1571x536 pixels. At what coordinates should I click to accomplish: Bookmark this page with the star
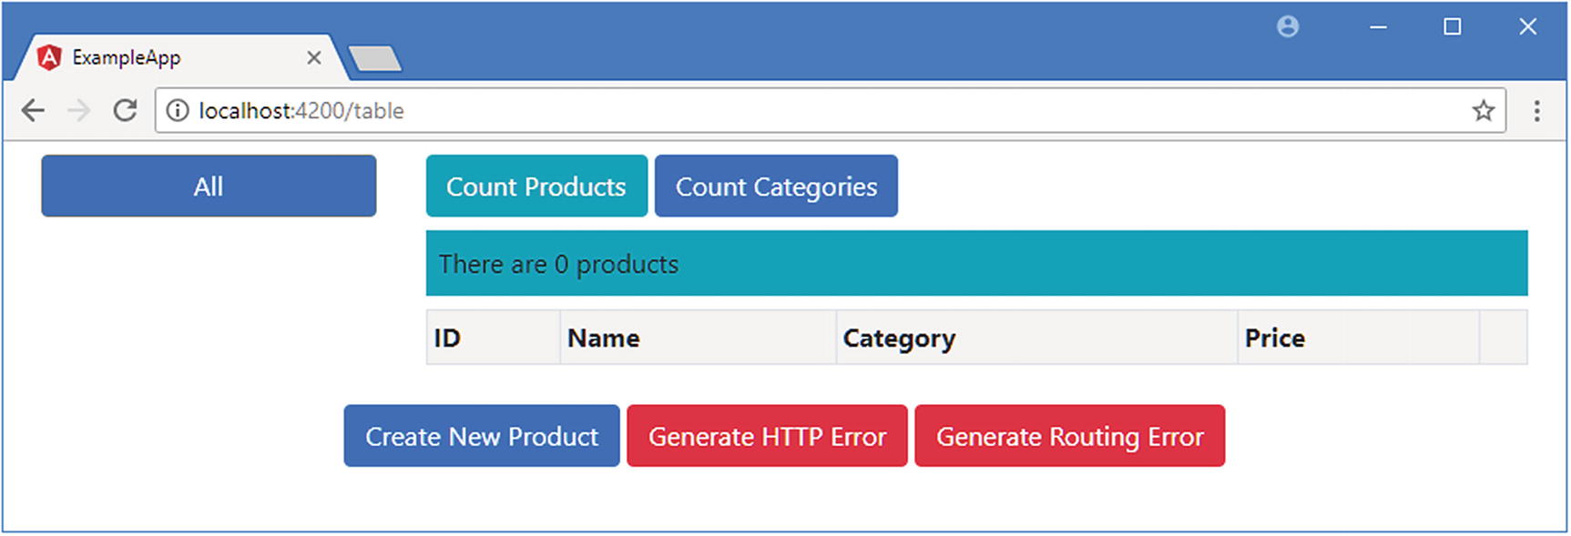[1484, 111]
